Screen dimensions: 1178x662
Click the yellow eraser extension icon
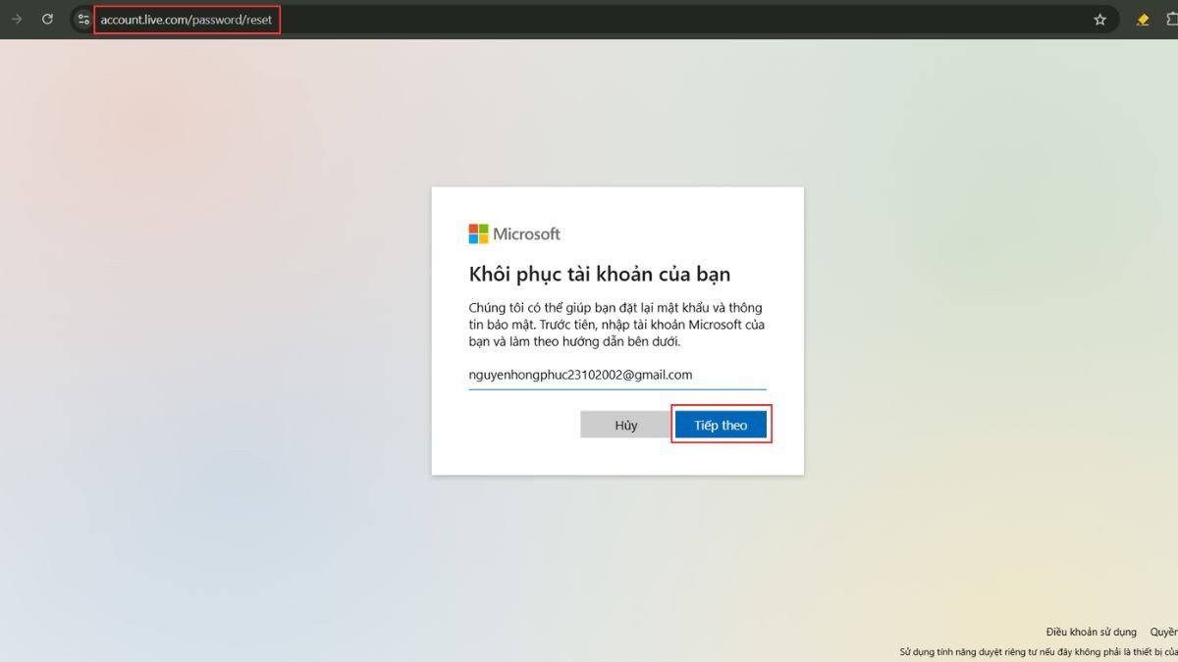coord(1142,19)
